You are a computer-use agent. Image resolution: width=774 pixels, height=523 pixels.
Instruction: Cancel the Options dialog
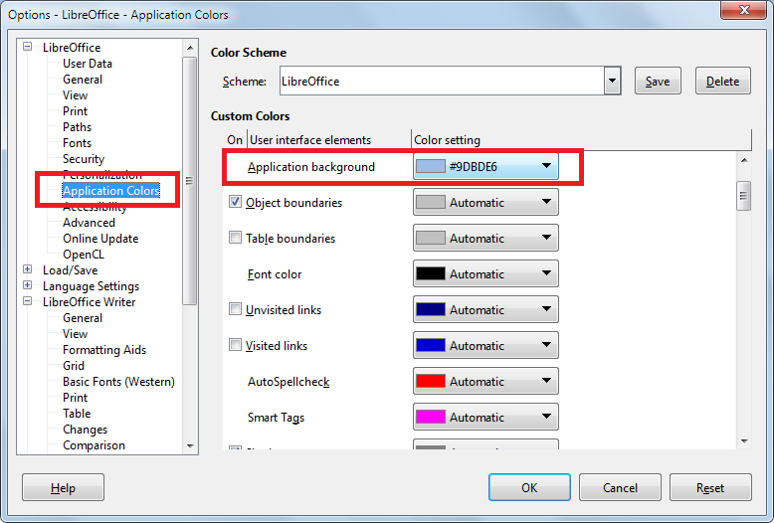click(620, 487)
